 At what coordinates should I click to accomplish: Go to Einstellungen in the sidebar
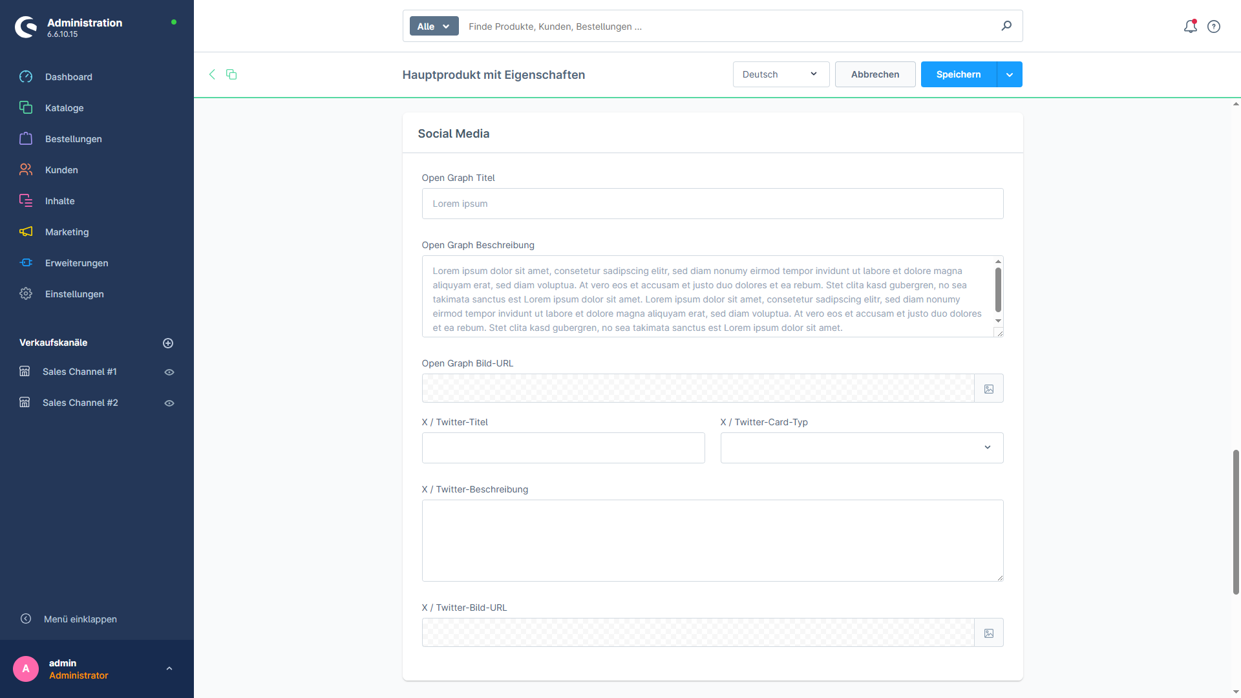[74, 294]
